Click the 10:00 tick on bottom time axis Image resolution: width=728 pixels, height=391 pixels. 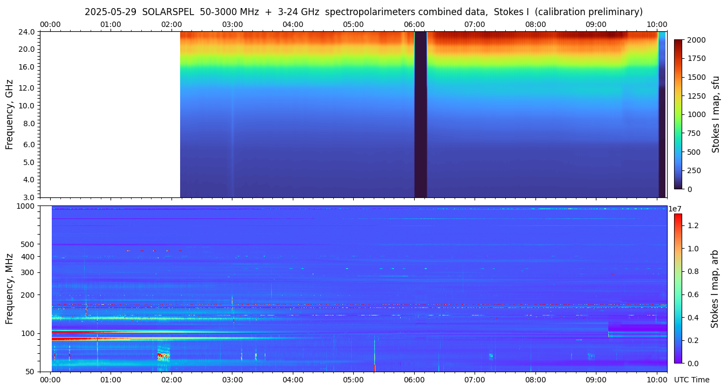click(656, 380)
